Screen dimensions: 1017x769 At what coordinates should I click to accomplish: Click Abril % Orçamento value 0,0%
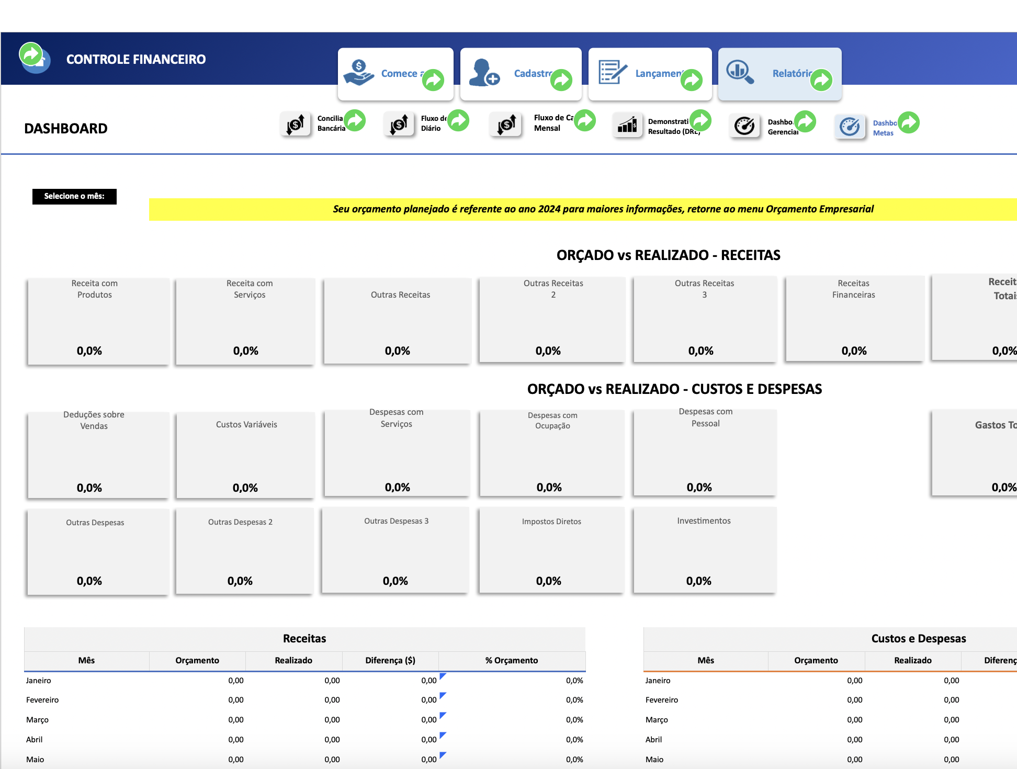point(574,740)
